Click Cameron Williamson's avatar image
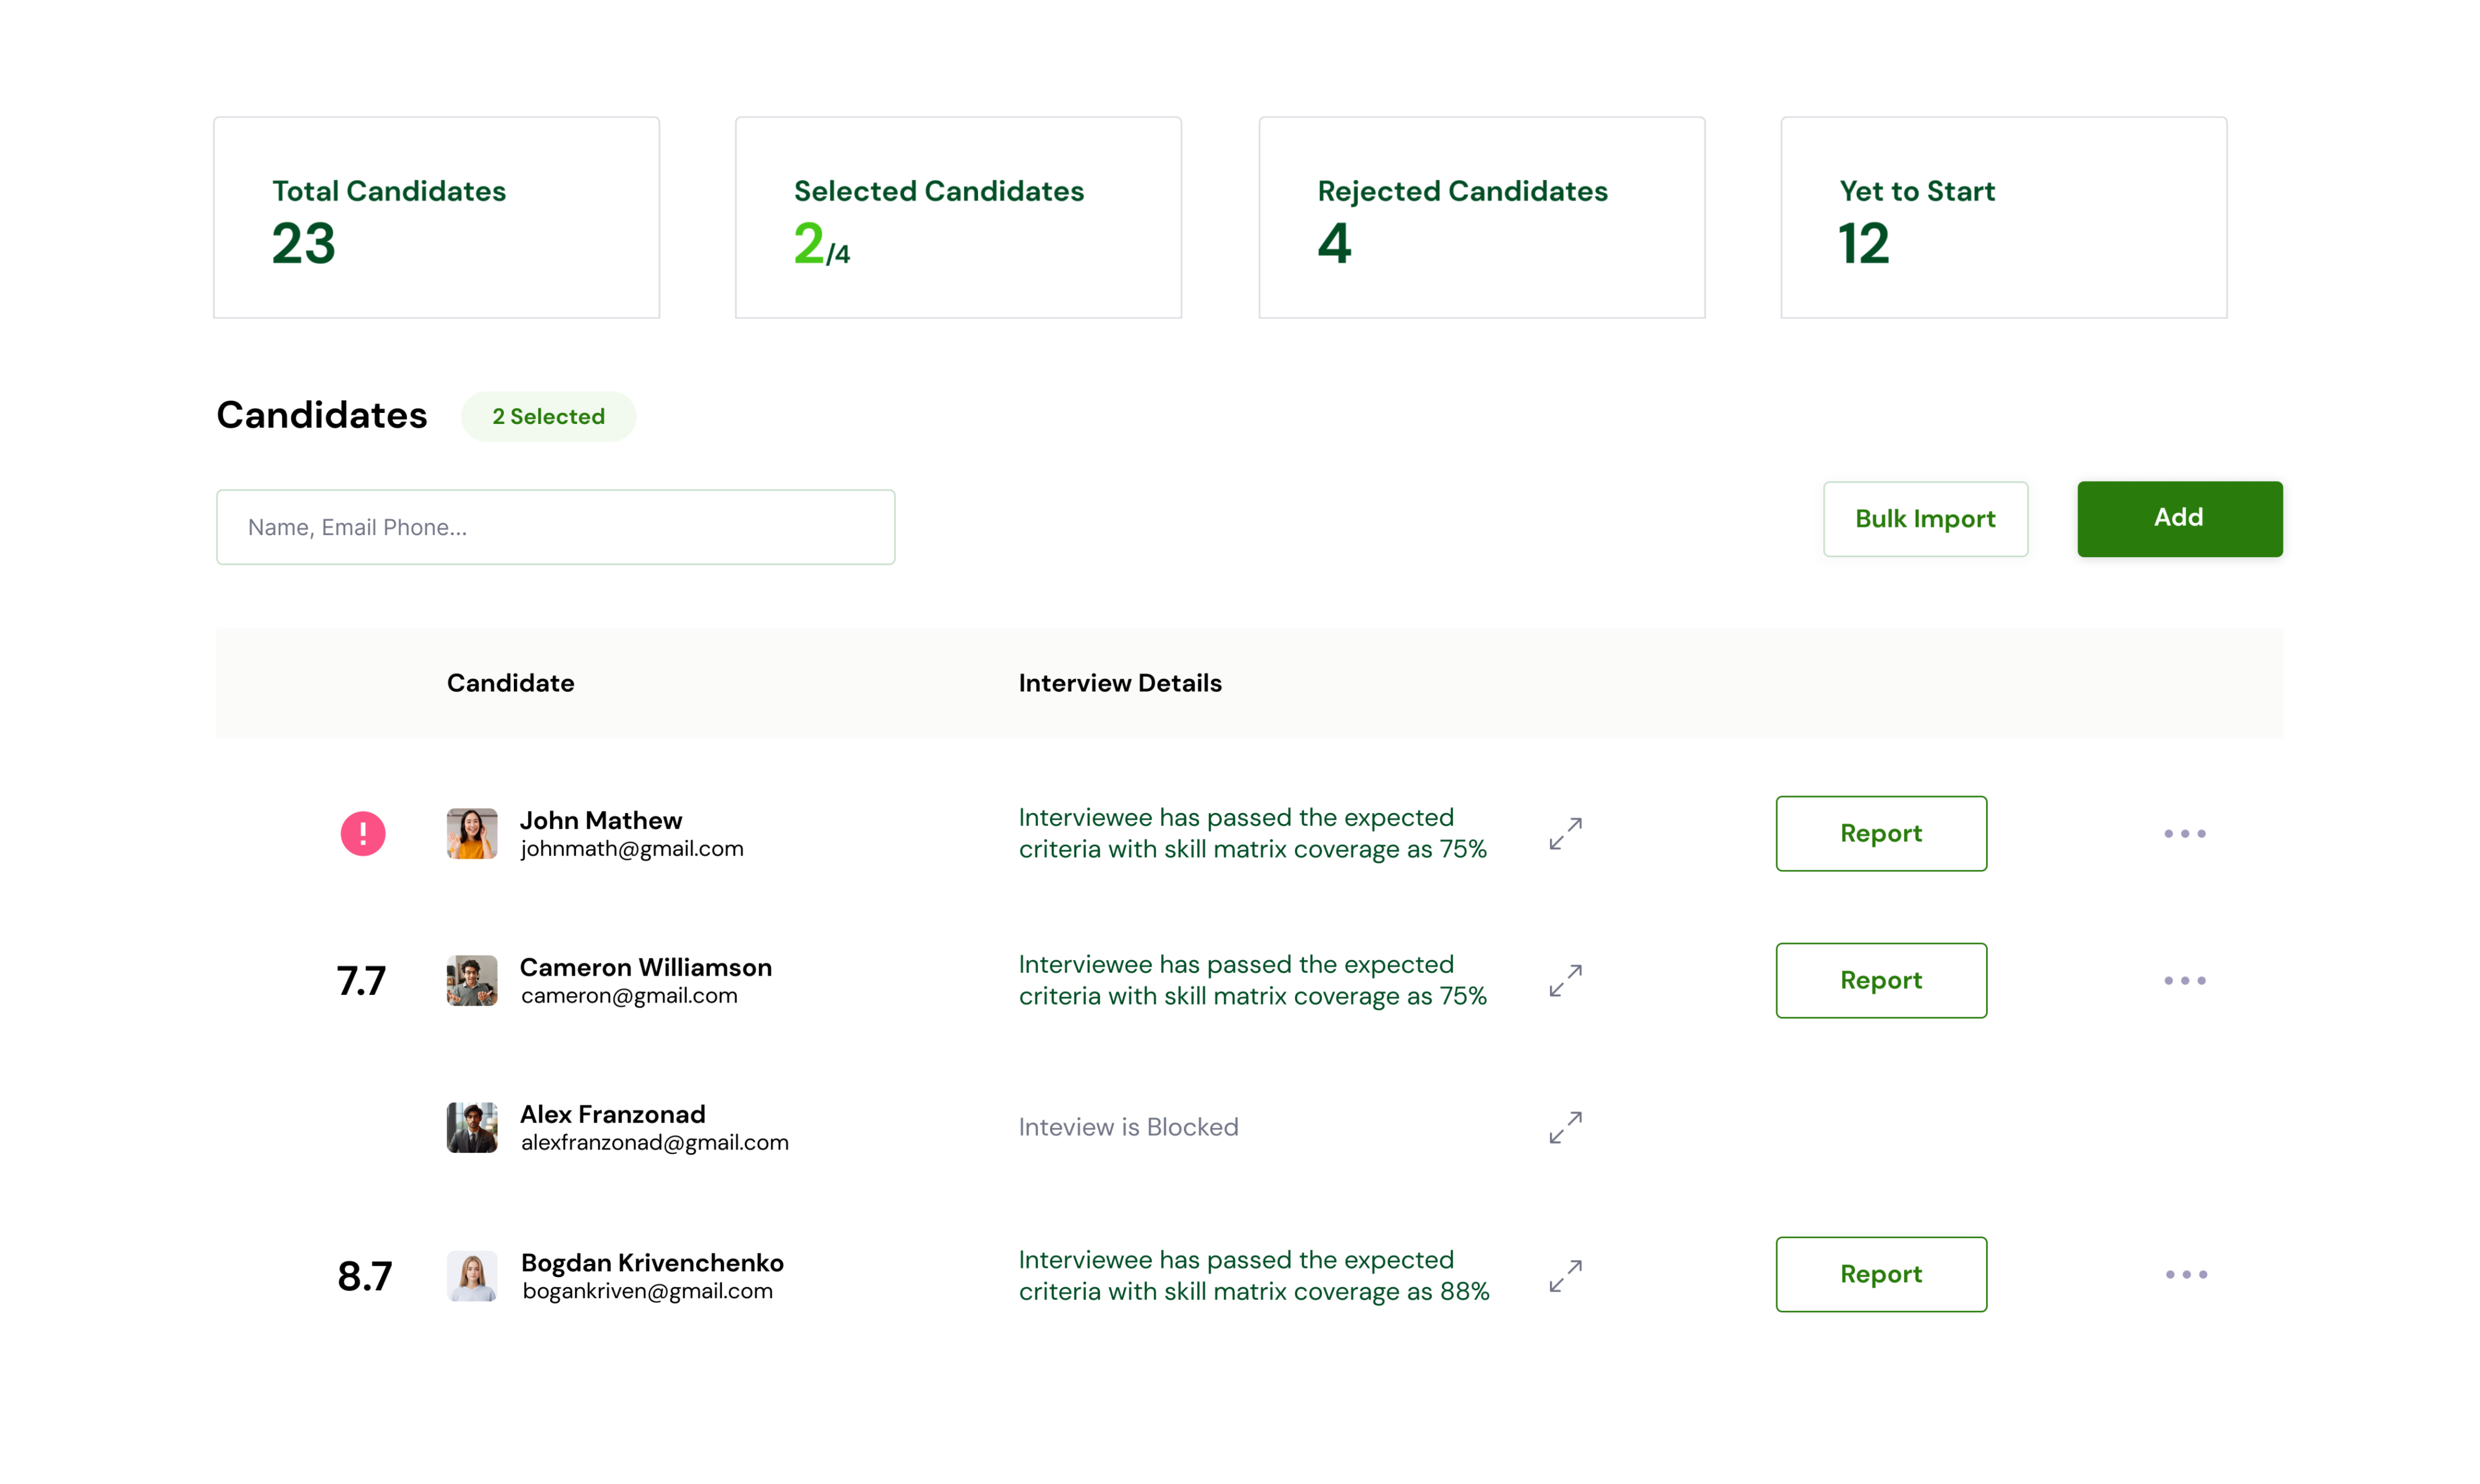Viewport: 2480px width, 1484px height. tap(472, 980)
